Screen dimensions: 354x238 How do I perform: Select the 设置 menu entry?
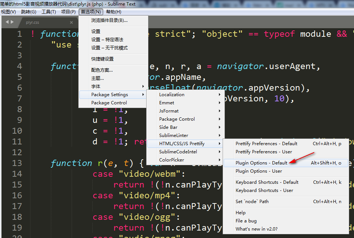[113, 32]
